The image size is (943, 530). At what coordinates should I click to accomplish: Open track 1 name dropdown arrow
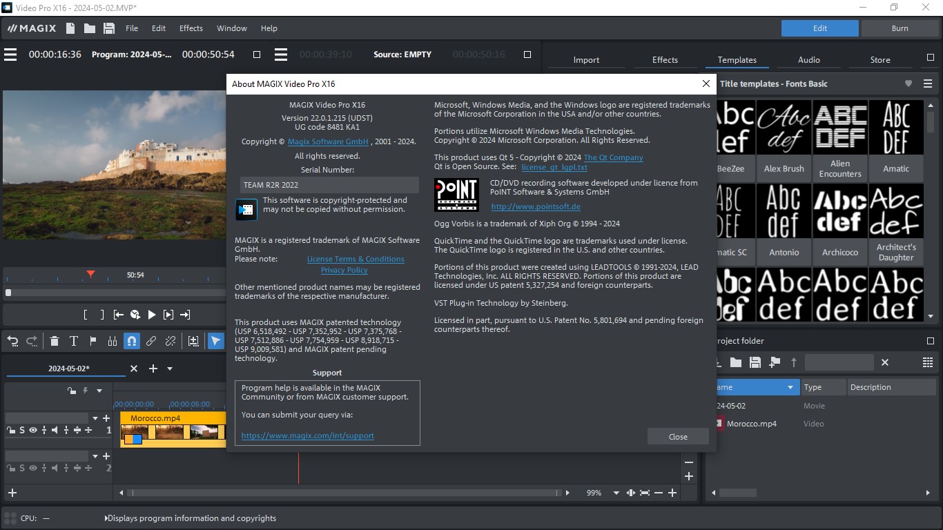(95, 418)
